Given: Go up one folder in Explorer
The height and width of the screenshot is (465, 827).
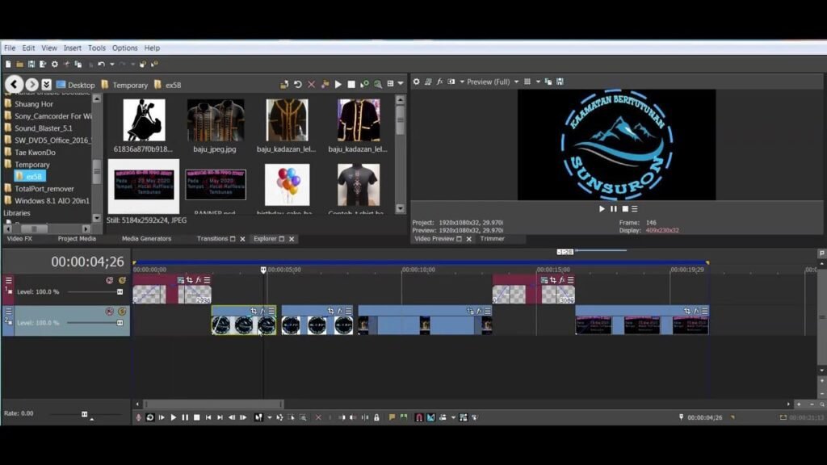Looking at the screenshot, I should (x=284, y=84).
